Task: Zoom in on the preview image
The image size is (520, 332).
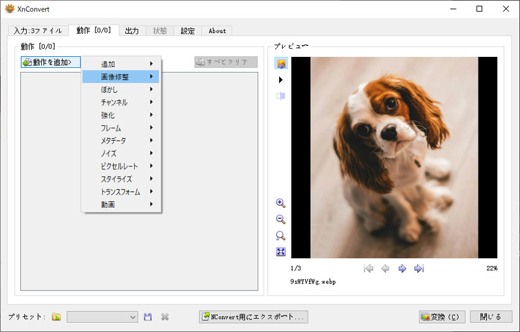Action: pos(281,203)
